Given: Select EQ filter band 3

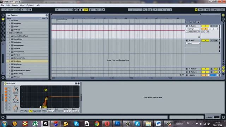Looking at the screenshot, I should (x=9, y=95).
